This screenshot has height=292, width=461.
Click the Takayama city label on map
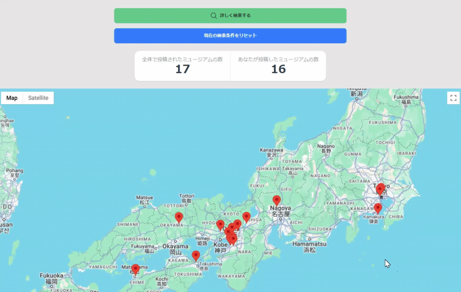[293, 171]
